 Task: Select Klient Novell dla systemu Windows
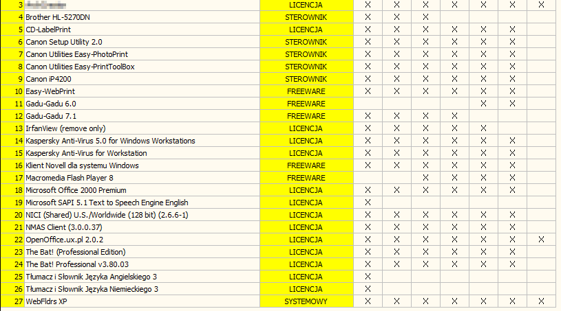tap(142, 165)
